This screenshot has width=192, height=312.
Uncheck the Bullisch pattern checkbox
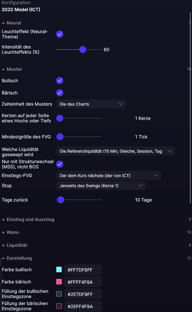tap(60, 81)
